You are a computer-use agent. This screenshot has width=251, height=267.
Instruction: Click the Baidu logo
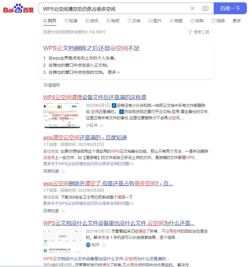18,9
